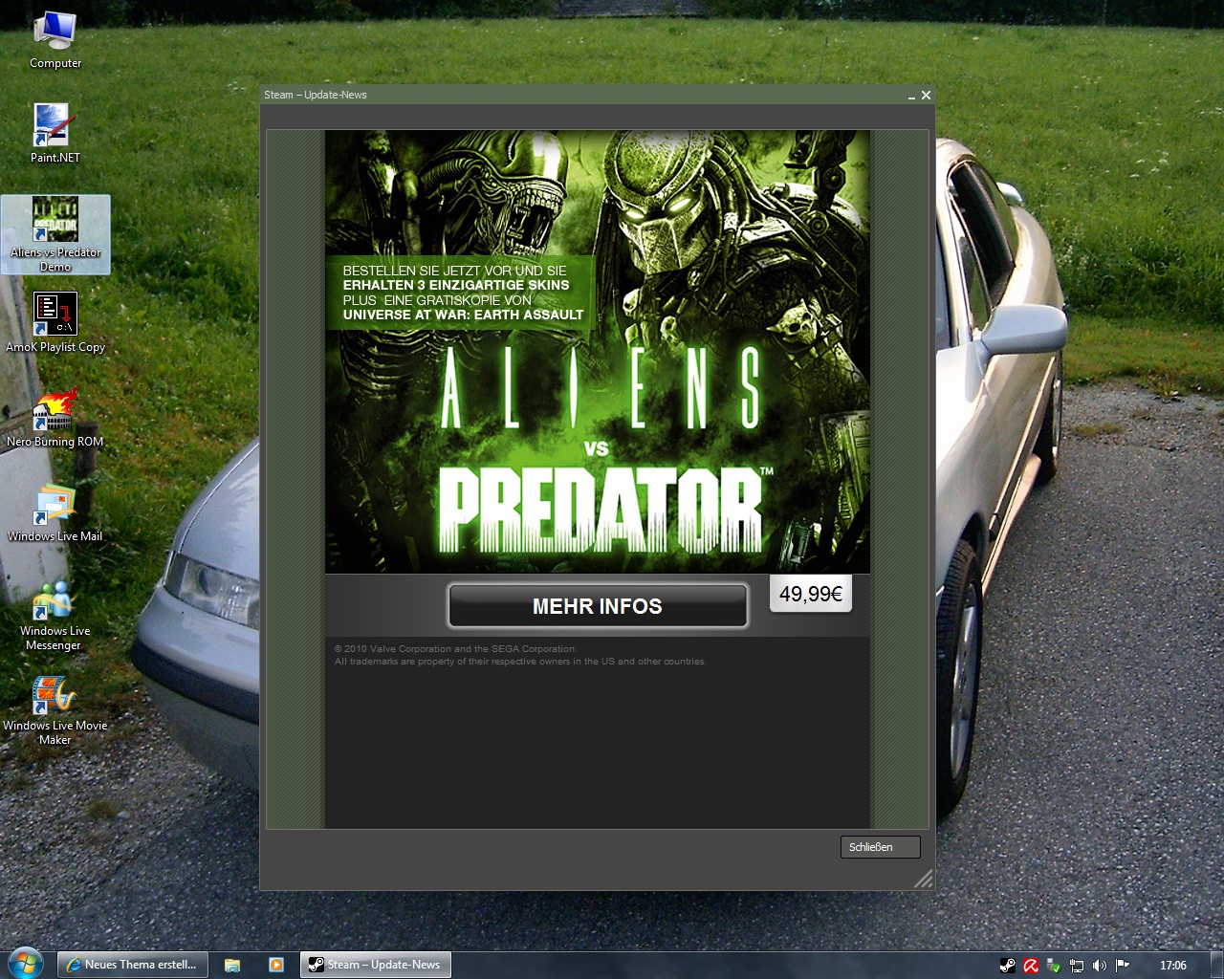This screenshot has height=979, width=1224.
Task: Switch to Neues Thema erstellen taskbar item
Action: click(131, 965)
